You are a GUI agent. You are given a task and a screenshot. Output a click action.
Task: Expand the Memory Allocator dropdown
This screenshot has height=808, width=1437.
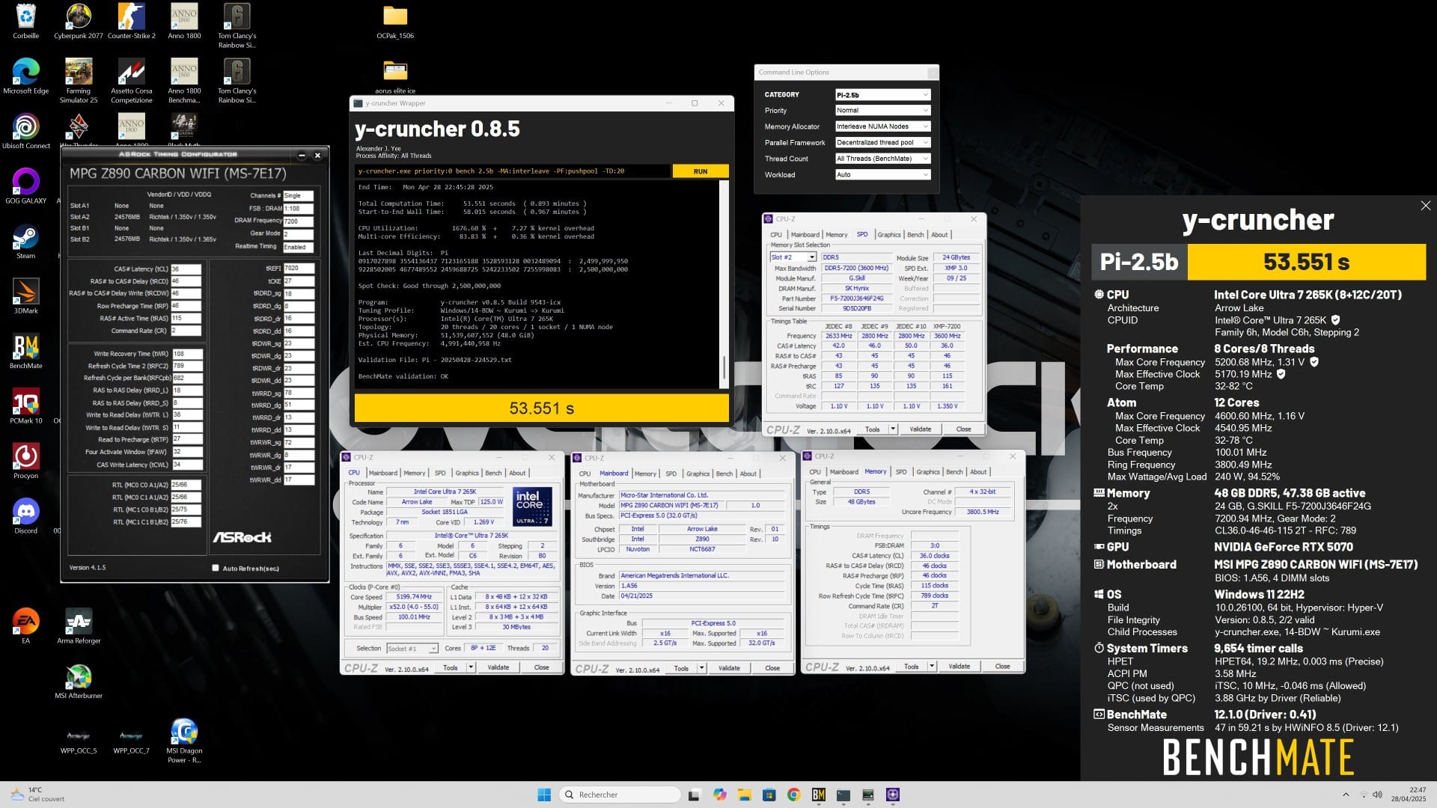[882, 126]
